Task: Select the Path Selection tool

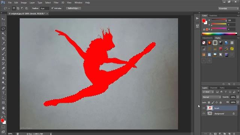Action: point(3,98)
